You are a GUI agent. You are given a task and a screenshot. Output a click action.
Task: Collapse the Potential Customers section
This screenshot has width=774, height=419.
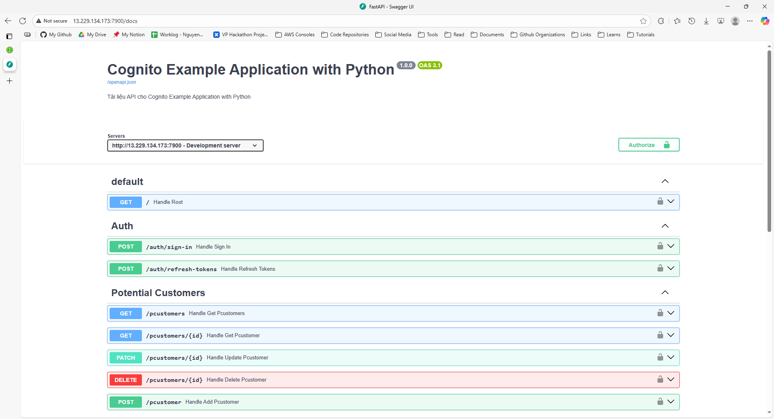click(x=665, y=293)
